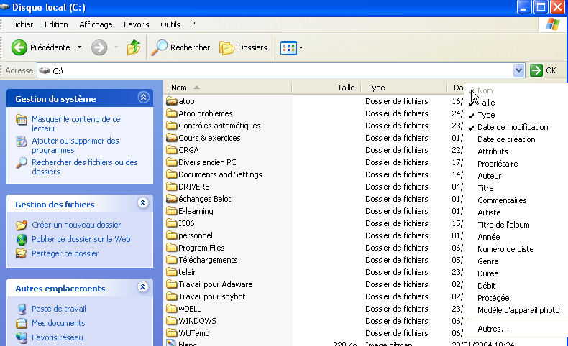Open the Fichier menu
The width and height of the screenshot is (568, 346).
(x=22, y=24)
